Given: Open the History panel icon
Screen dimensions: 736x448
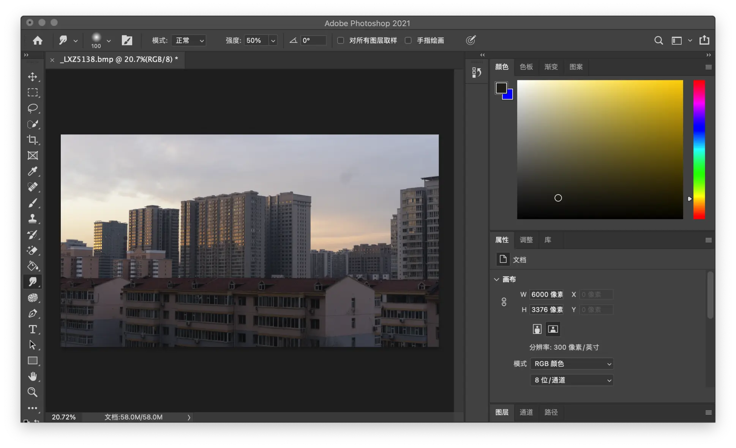Looking at the screenshot, I should pos(476,72).
